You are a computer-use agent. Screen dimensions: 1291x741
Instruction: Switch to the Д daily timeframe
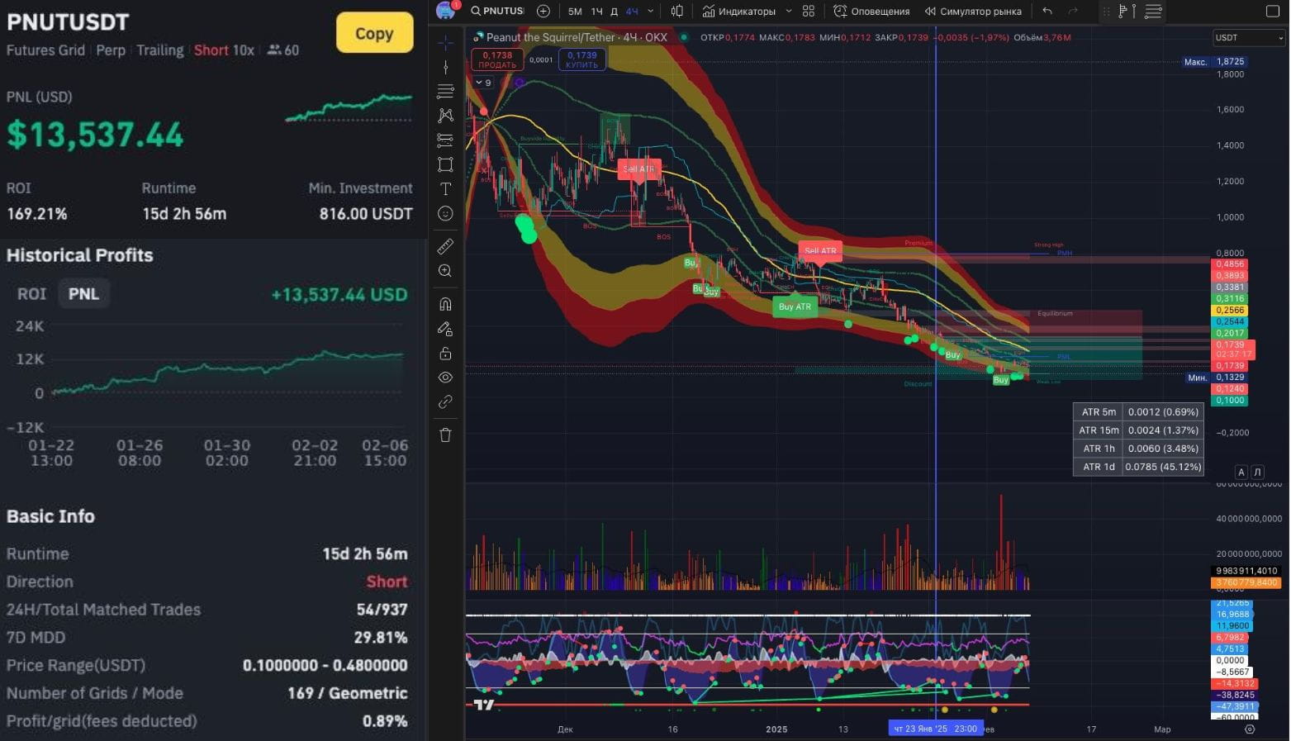point(614,11)
